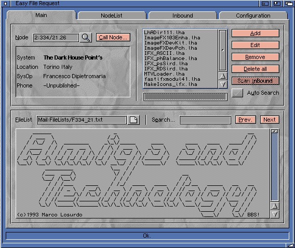
Task: Select ImageFX103Enha.lha in the list
Action: 180,38
